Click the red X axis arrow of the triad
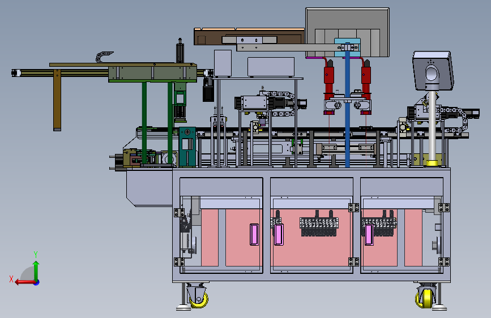491x318 pixels. coord(25,282)
